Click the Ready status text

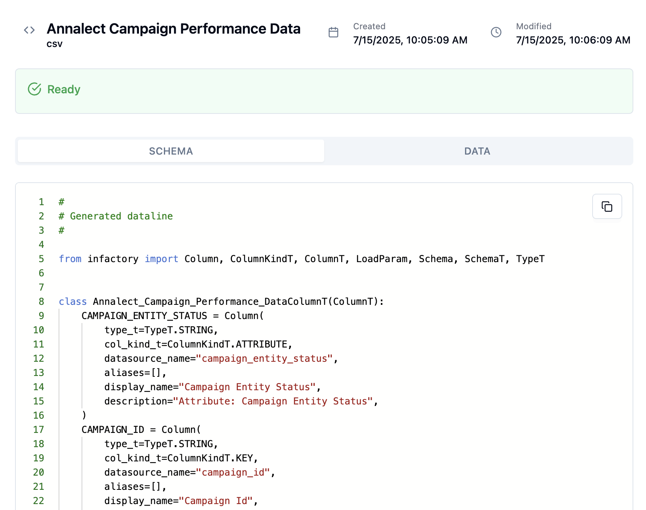[64, 89]
